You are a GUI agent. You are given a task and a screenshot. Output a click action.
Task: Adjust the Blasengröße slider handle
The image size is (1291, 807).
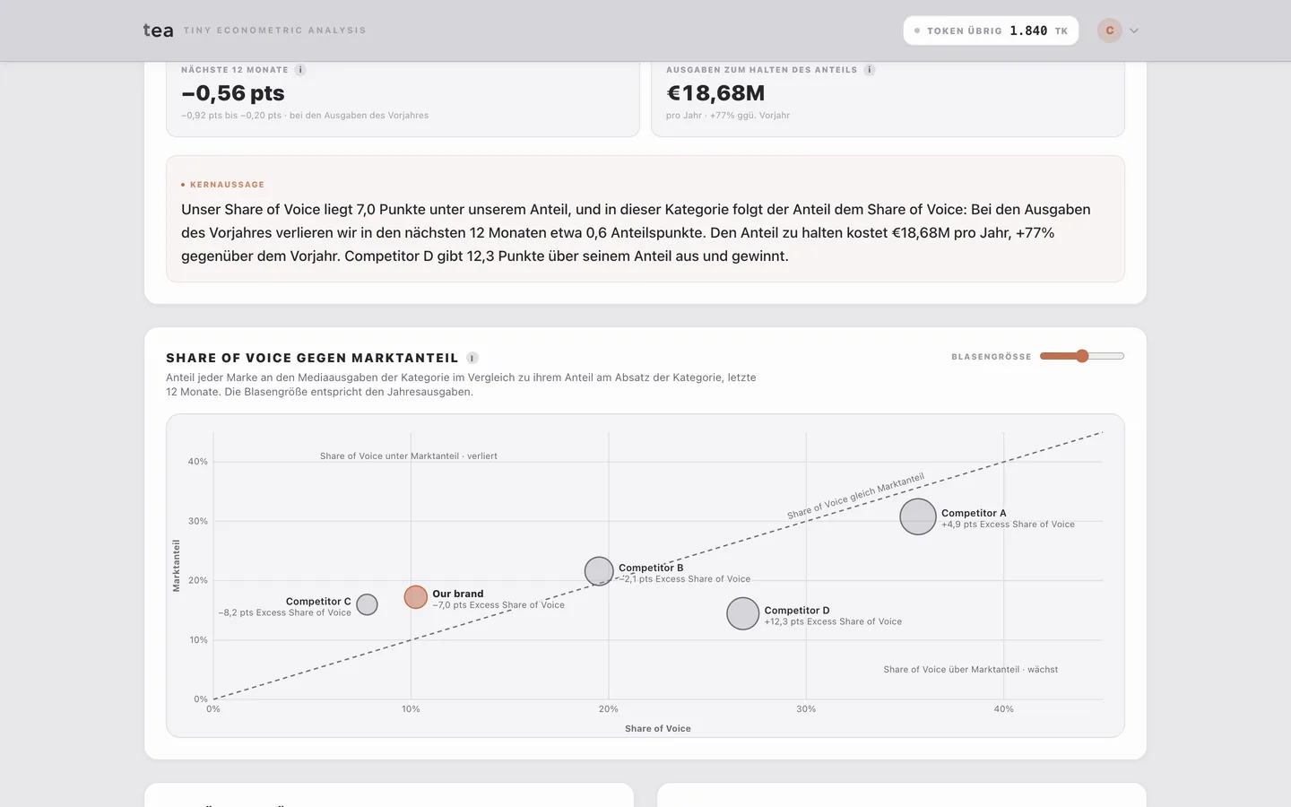tap(1082, 356)
